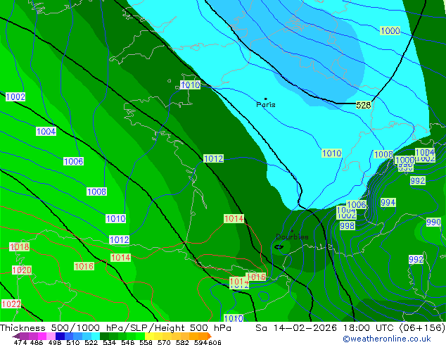
Task: Click the white-background 1008 isobar label
Action: pos(96,192)
